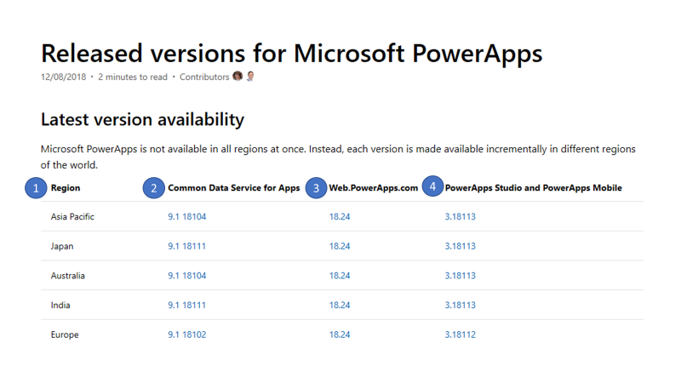Open Australia Web.PowerApps.com version 18.24
This screenshot has height=383, width=681.
(x=340, y=276)
